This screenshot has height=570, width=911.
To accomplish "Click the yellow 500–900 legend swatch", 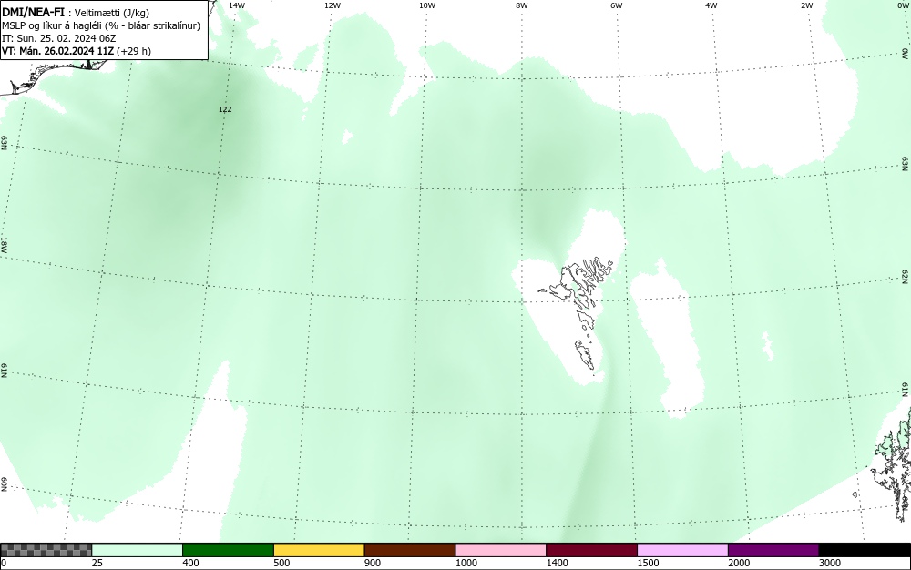I will tap(319, 550).
